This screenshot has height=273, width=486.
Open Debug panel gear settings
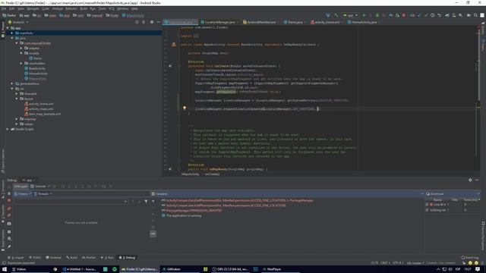click(x=470, y=180)
